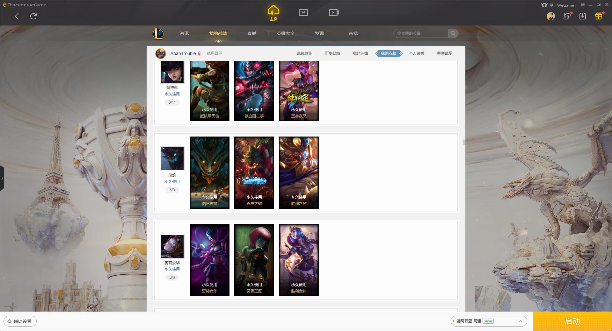The image size is (612, 331).
Task: Click the 3/9 skin count for 奥莉安娜
Action: click(172, 278)
